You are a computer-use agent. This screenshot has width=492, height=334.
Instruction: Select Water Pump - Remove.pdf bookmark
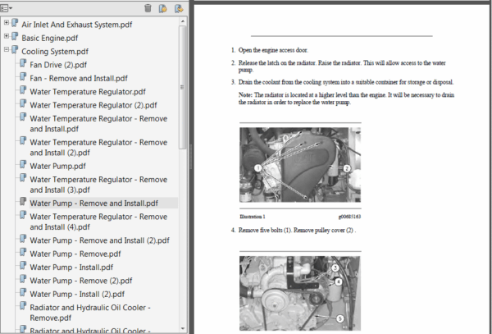click(77, 254)
